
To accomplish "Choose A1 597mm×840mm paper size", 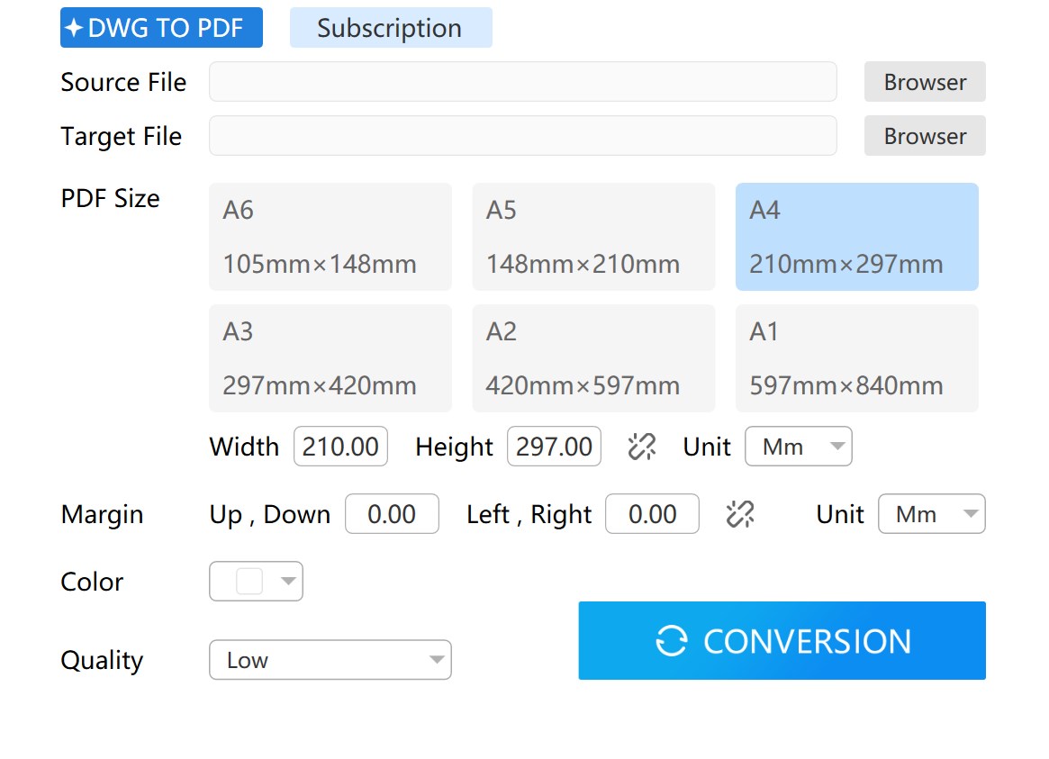I will coord(856,358).
